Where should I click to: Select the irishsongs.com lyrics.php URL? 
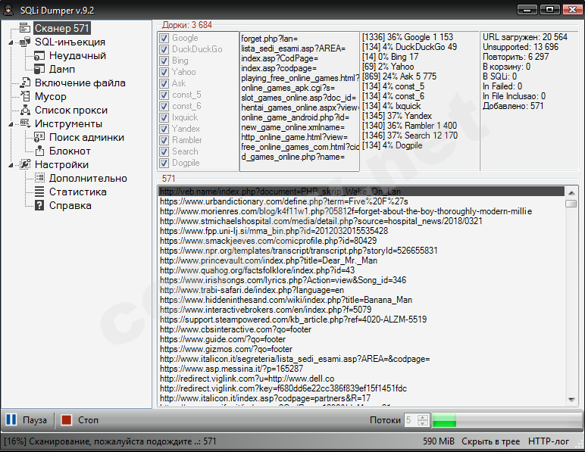click(x=283, y=280)
